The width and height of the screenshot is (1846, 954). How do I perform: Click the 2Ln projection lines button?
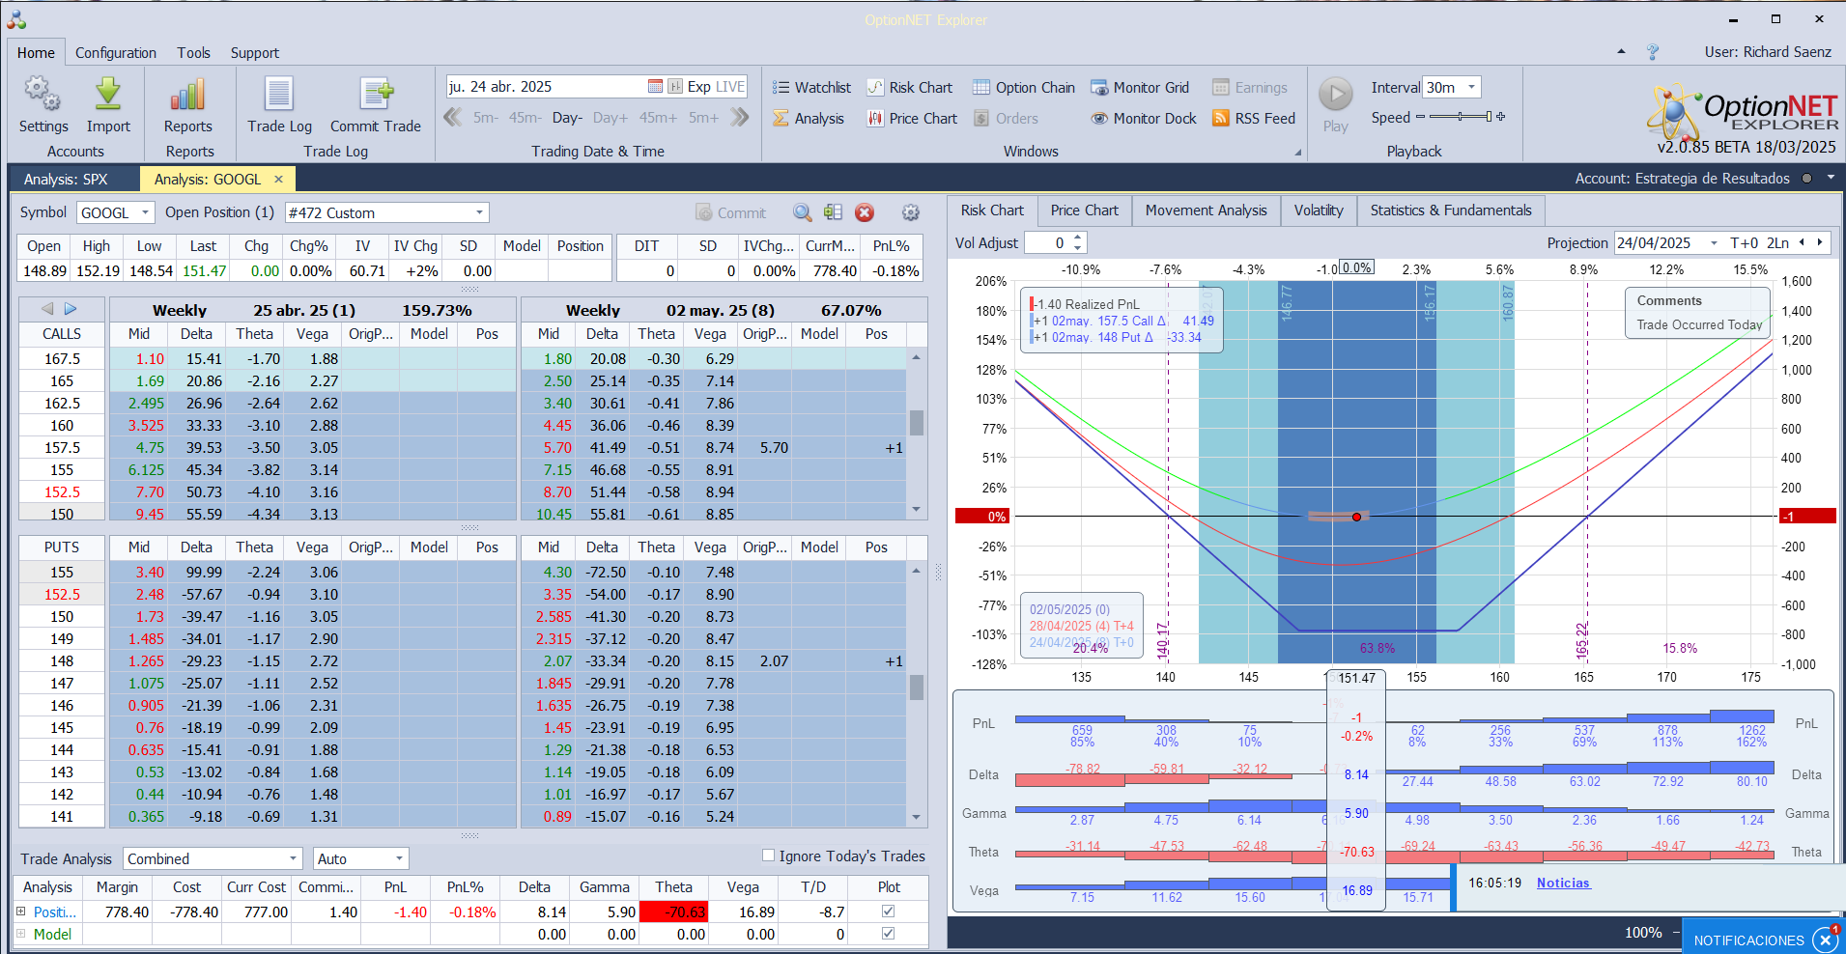pyautogui.click(x=1777, y=243)
